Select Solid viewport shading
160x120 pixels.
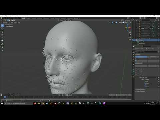click(x=124, y=22)
